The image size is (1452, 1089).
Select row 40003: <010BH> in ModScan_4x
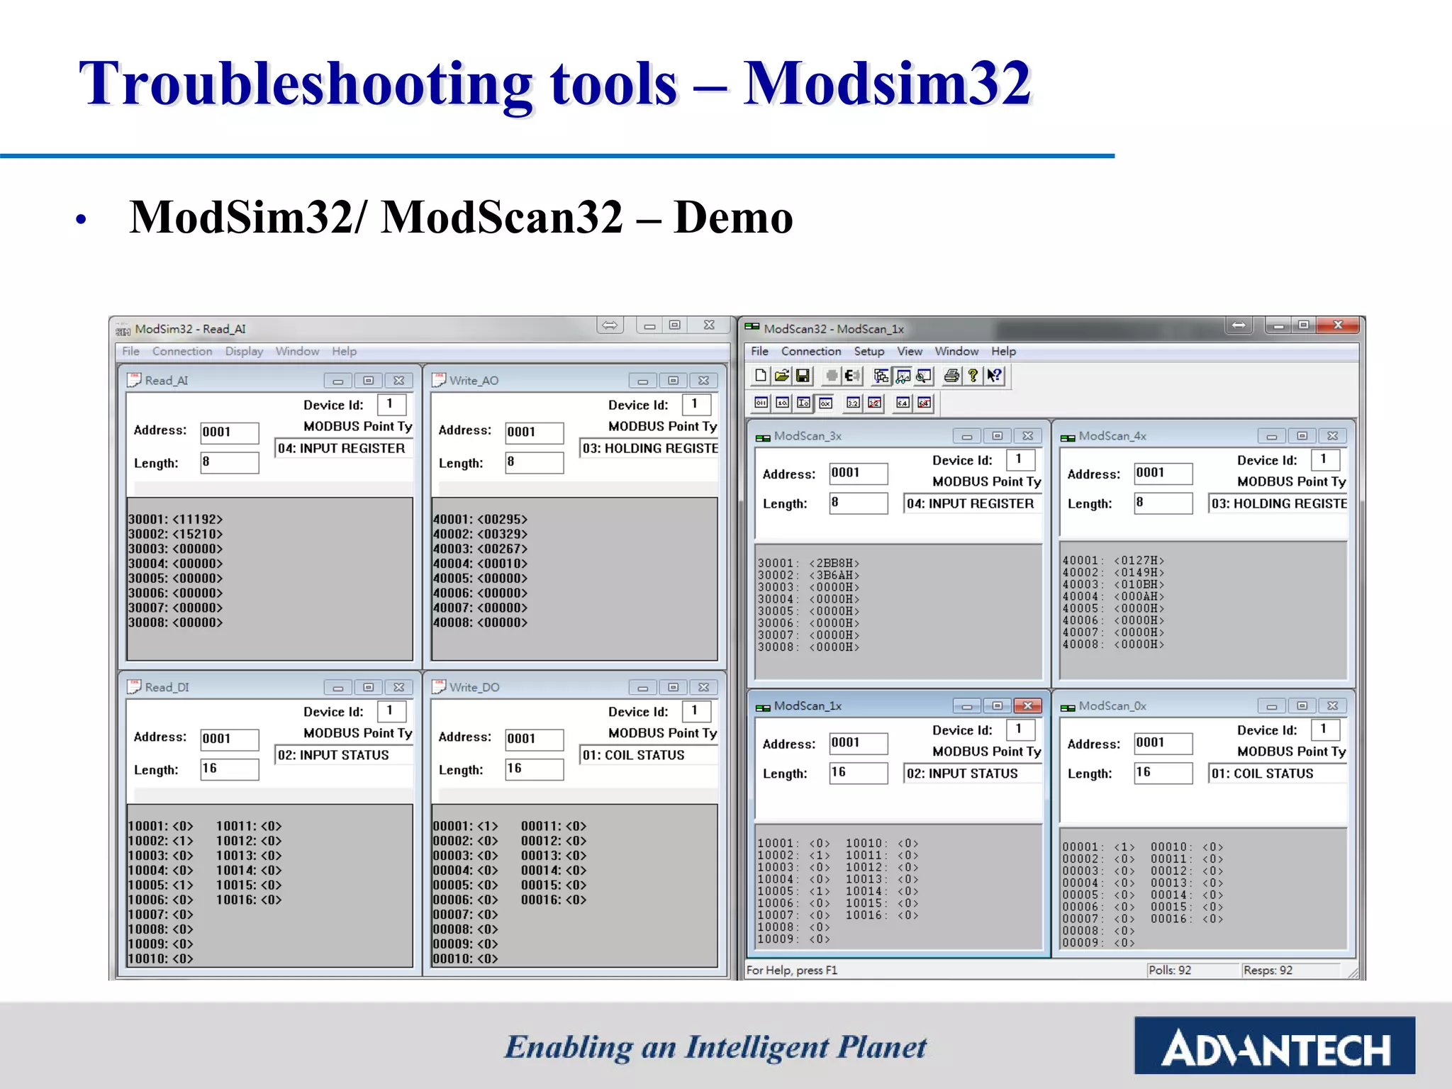(1113, 584)
